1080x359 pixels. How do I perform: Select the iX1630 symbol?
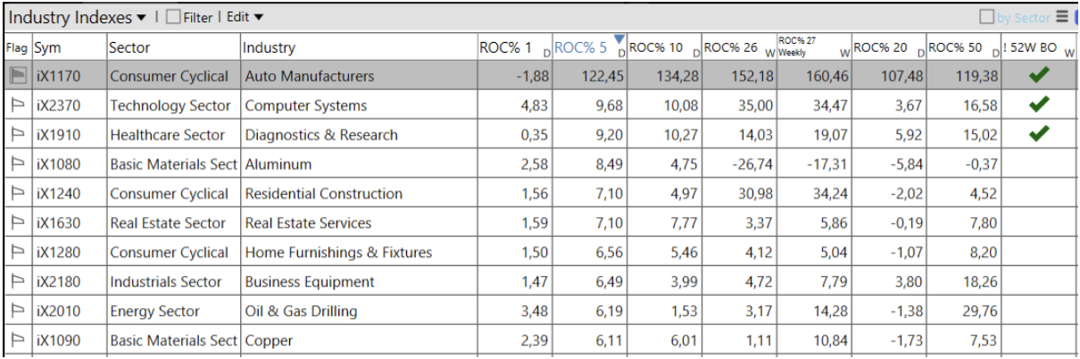point(59,223)
